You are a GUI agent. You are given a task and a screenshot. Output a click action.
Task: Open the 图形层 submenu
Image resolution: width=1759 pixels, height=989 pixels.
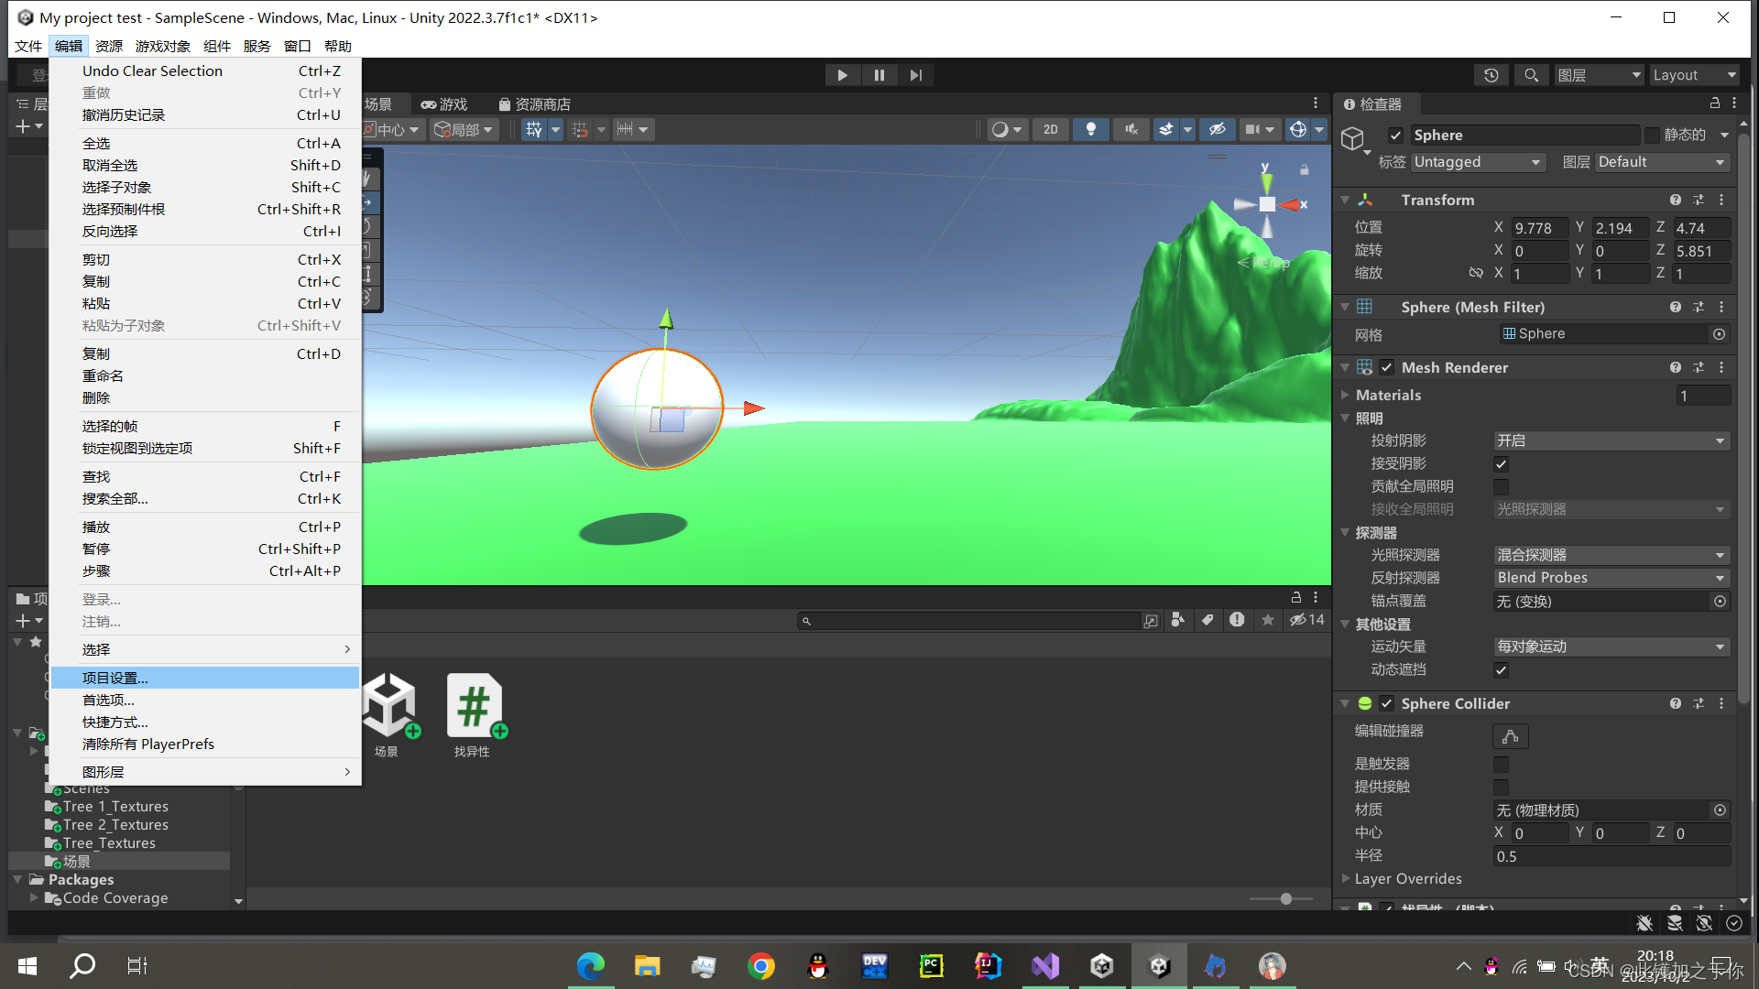pos(205,772)
